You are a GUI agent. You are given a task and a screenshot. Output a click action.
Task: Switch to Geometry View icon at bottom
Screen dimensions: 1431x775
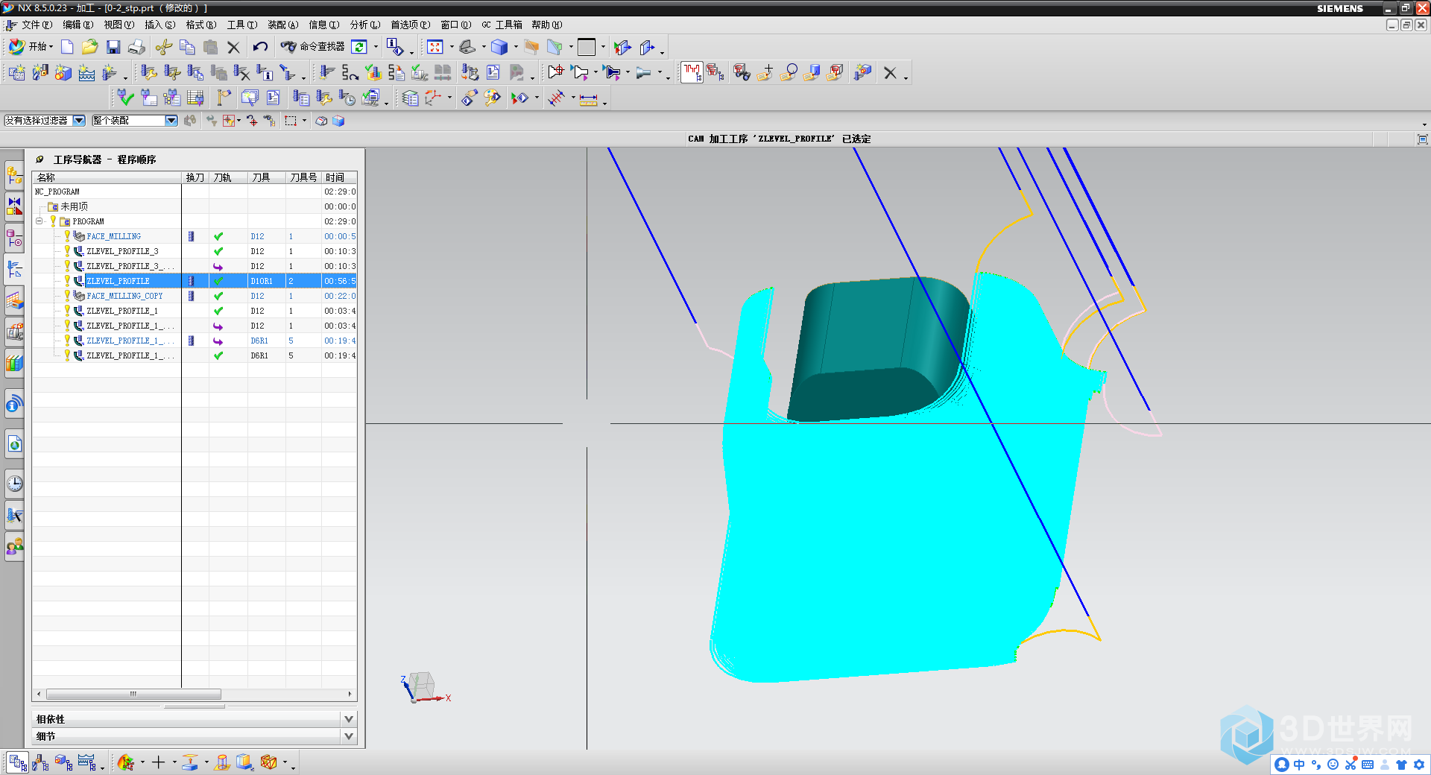tap(63, 762)
